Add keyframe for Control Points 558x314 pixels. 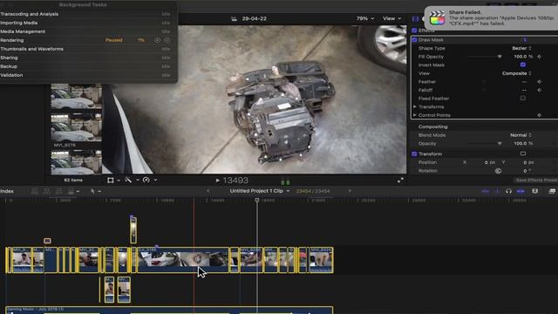(x=540, y=115)
